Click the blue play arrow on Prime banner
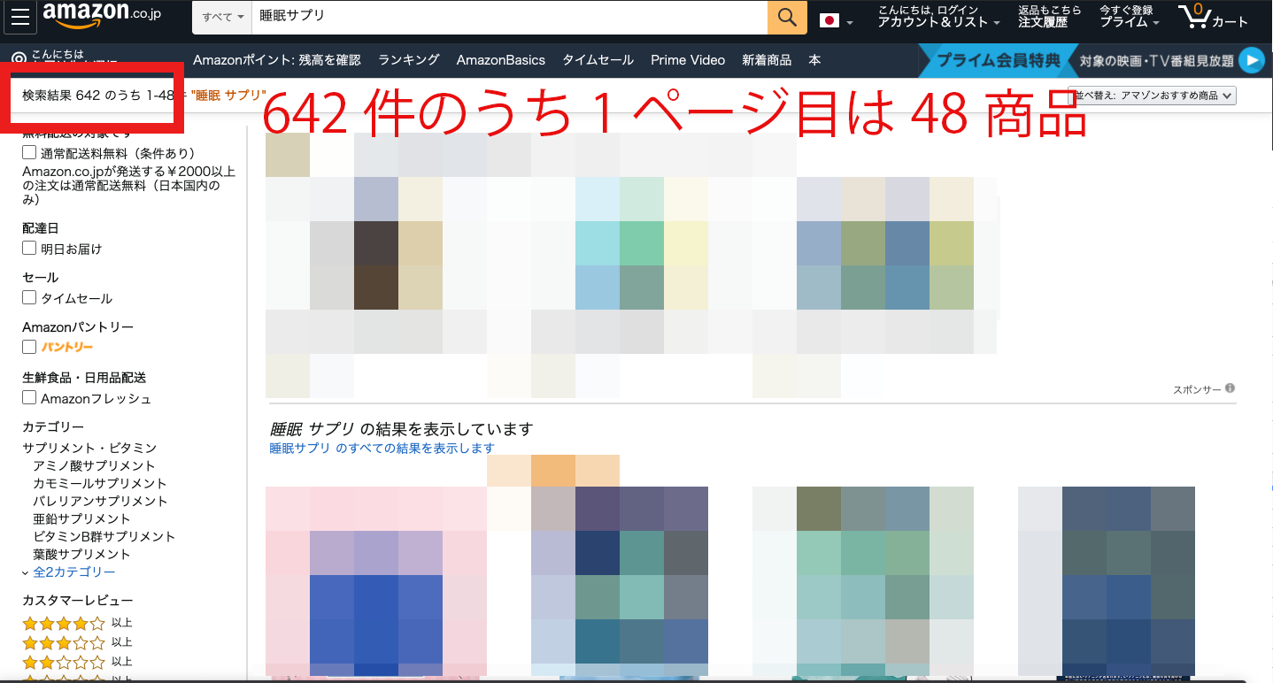The width and height of the screenshot is (1273, 683). pyautogui.click(x=1251, y=60)
